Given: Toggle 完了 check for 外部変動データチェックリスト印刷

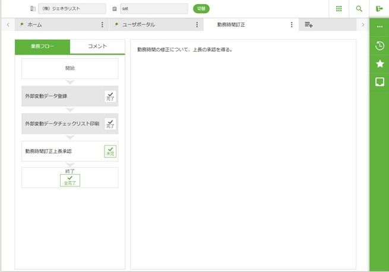Looking at the screenshot, I should click(x=110, y=124).
